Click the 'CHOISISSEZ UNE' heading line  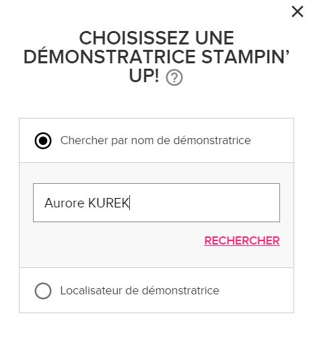pos(157,38)
